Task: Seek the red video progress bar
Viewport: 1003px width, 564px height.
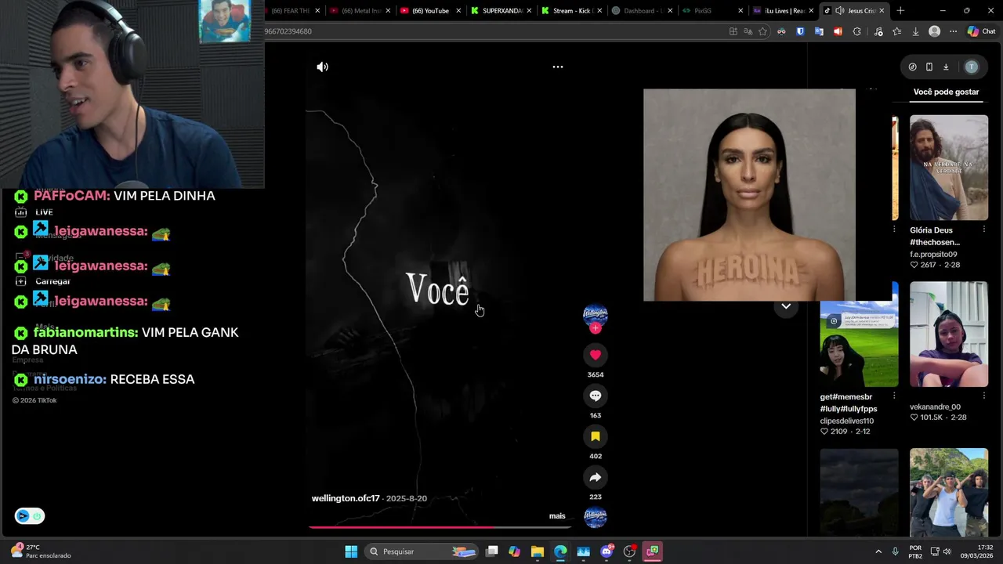Action: coord(440,527)
